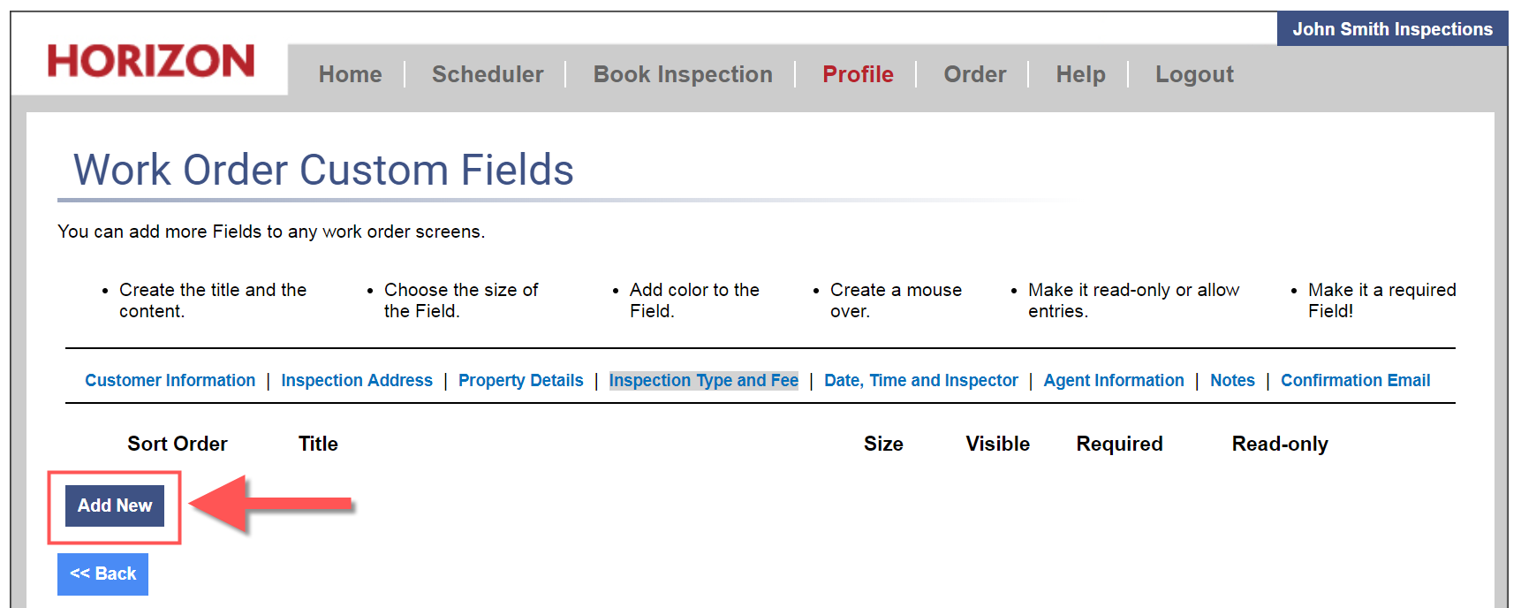Open the Inspection Address link

(357, 380)
